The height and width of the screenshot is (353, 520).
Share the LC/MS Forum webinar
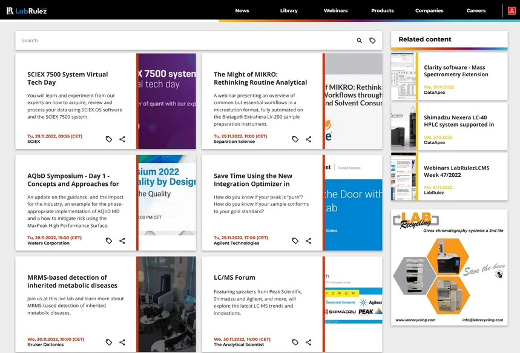308,342
